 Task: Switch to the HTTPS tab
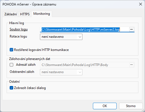25,14
